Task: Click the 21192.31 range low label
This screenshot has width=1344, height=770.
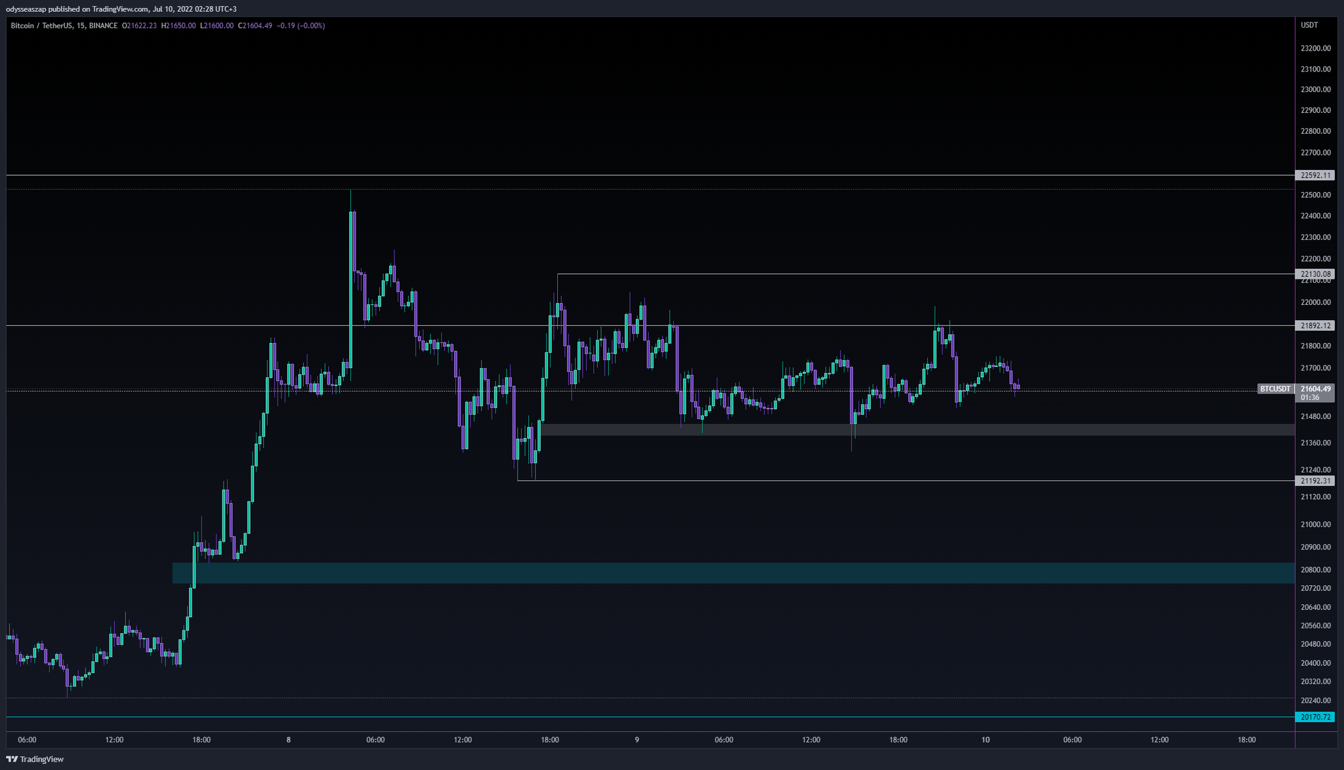Action: [1315, 481]
